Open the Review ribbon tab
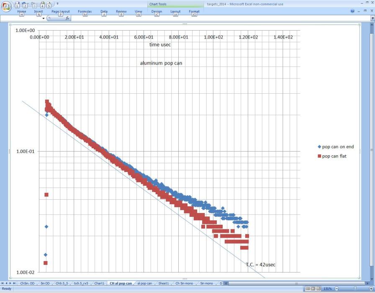Viewport: 375px width, 293px height. (x=121, y=11)
